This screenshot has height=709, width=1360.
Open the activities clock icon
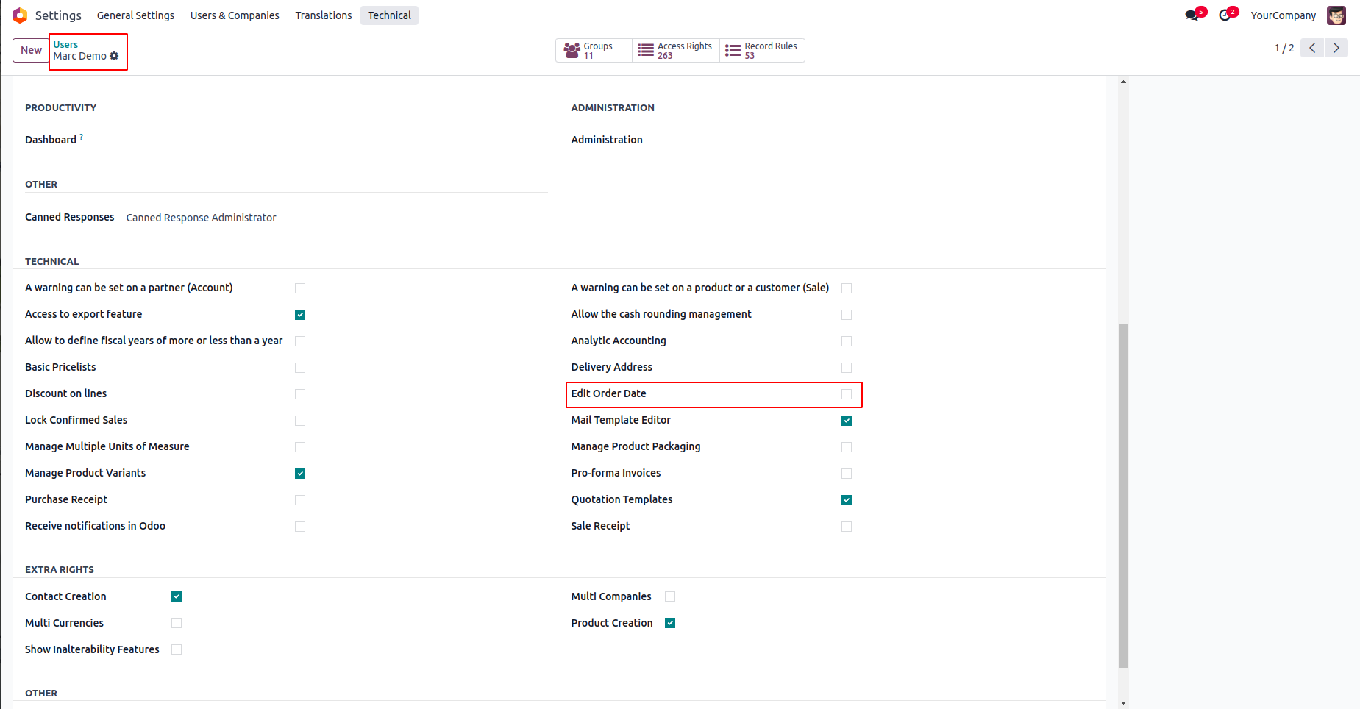pos(1225,15)
